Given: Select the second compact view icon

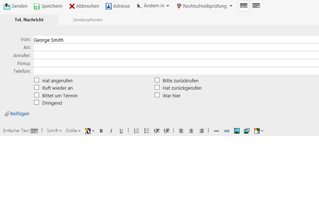Looking at the screenshot, I should coord(256,6).
